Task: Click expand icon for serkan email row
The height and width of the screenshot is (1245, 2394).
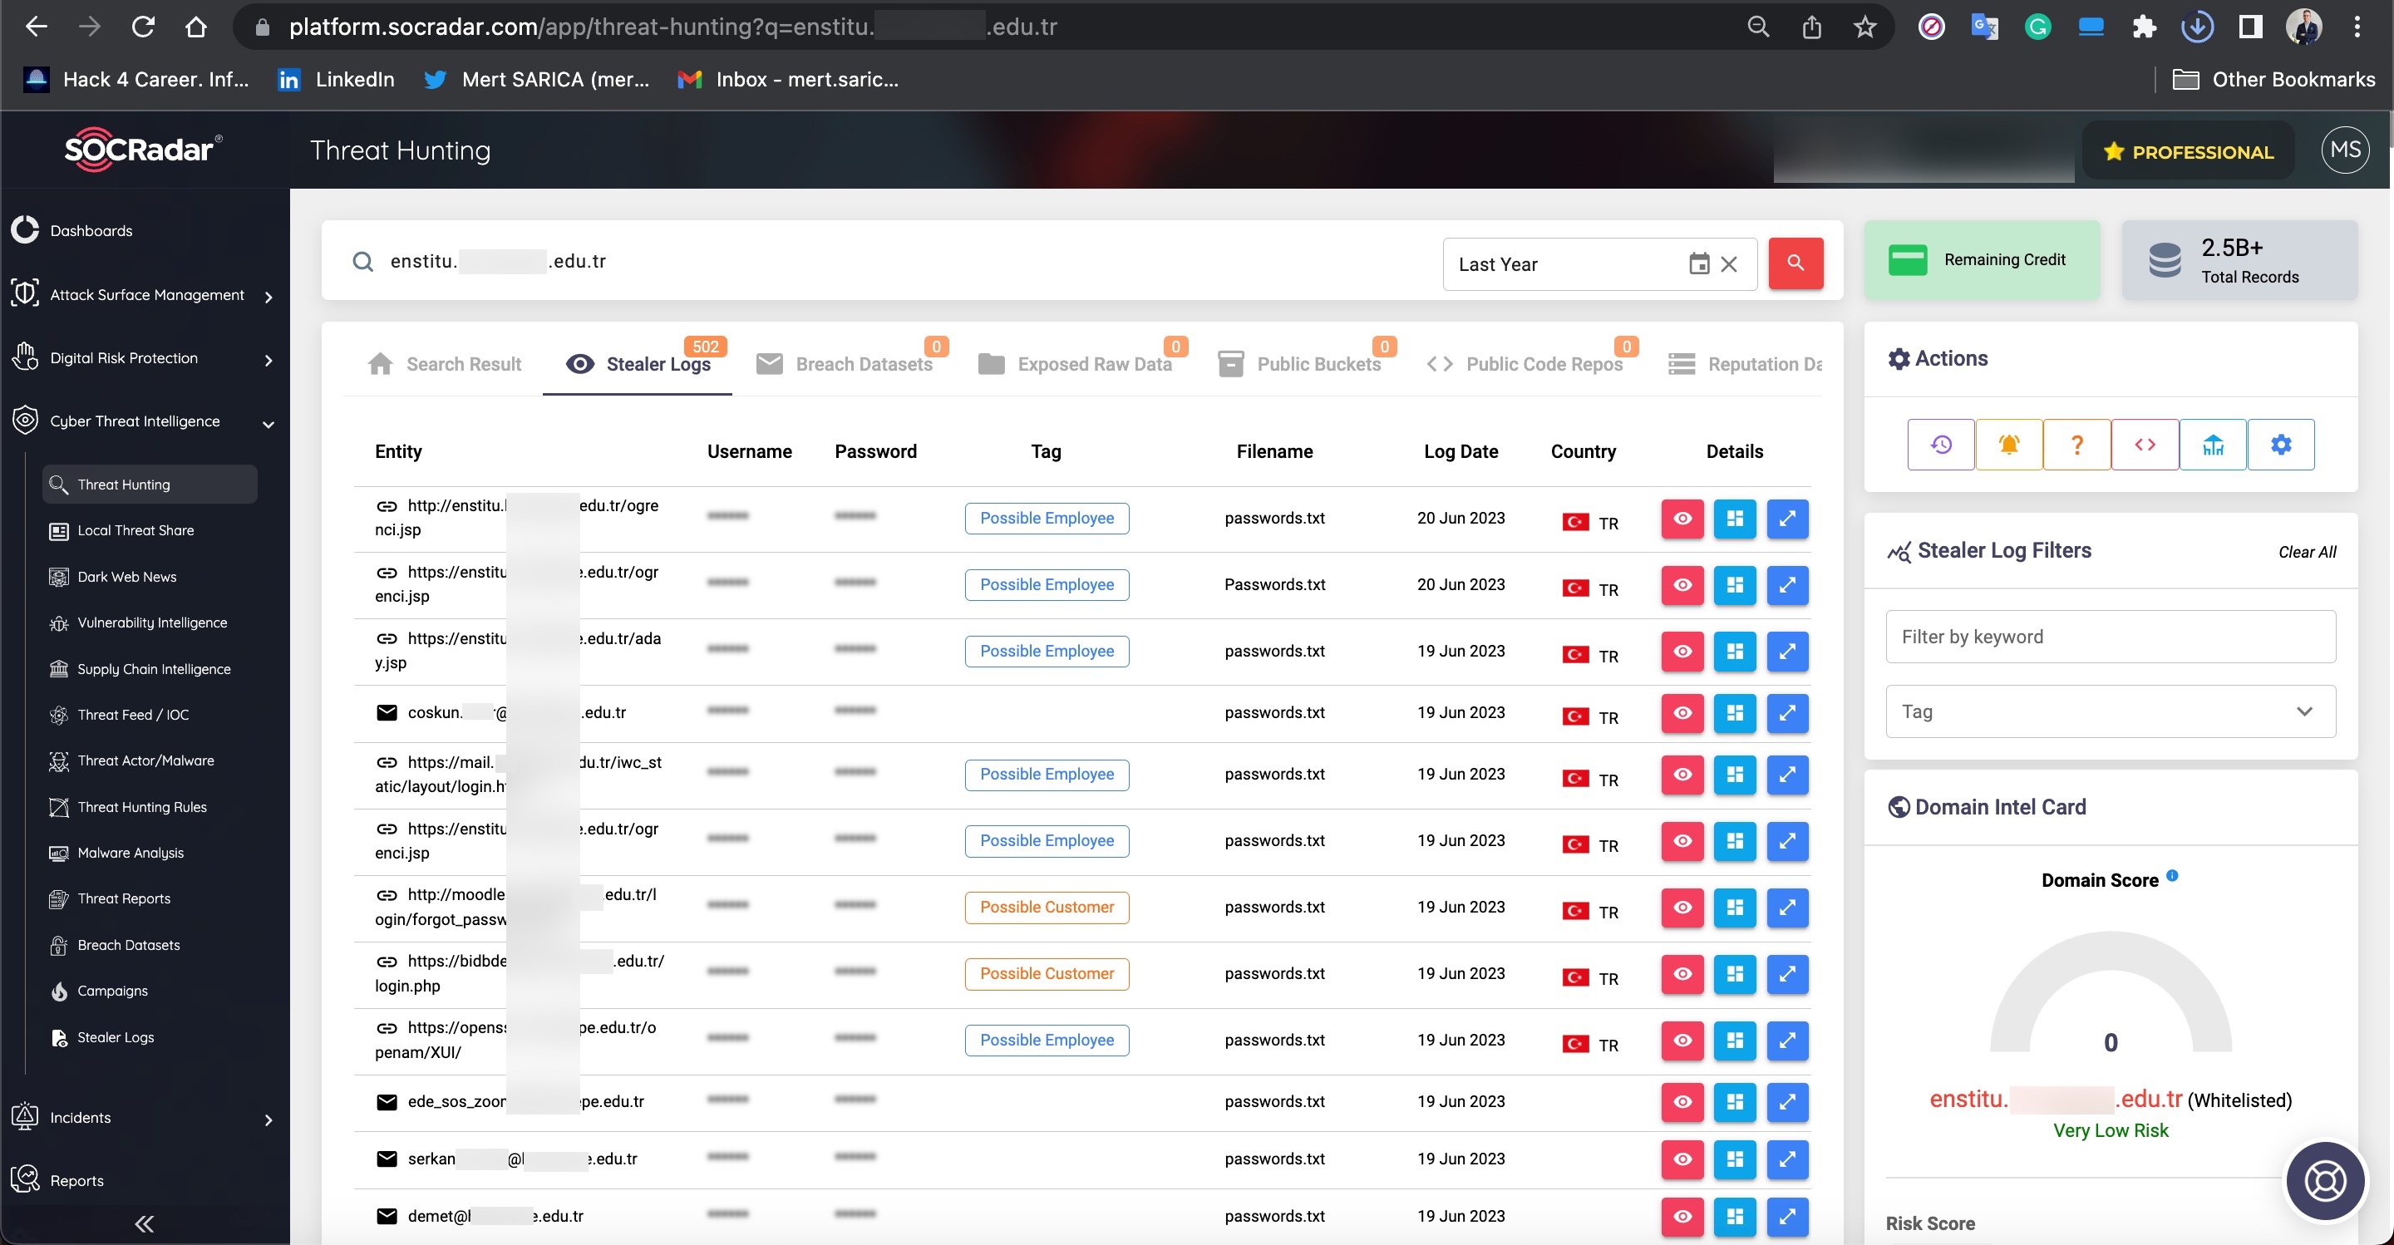Action: coord(1786,1159)
